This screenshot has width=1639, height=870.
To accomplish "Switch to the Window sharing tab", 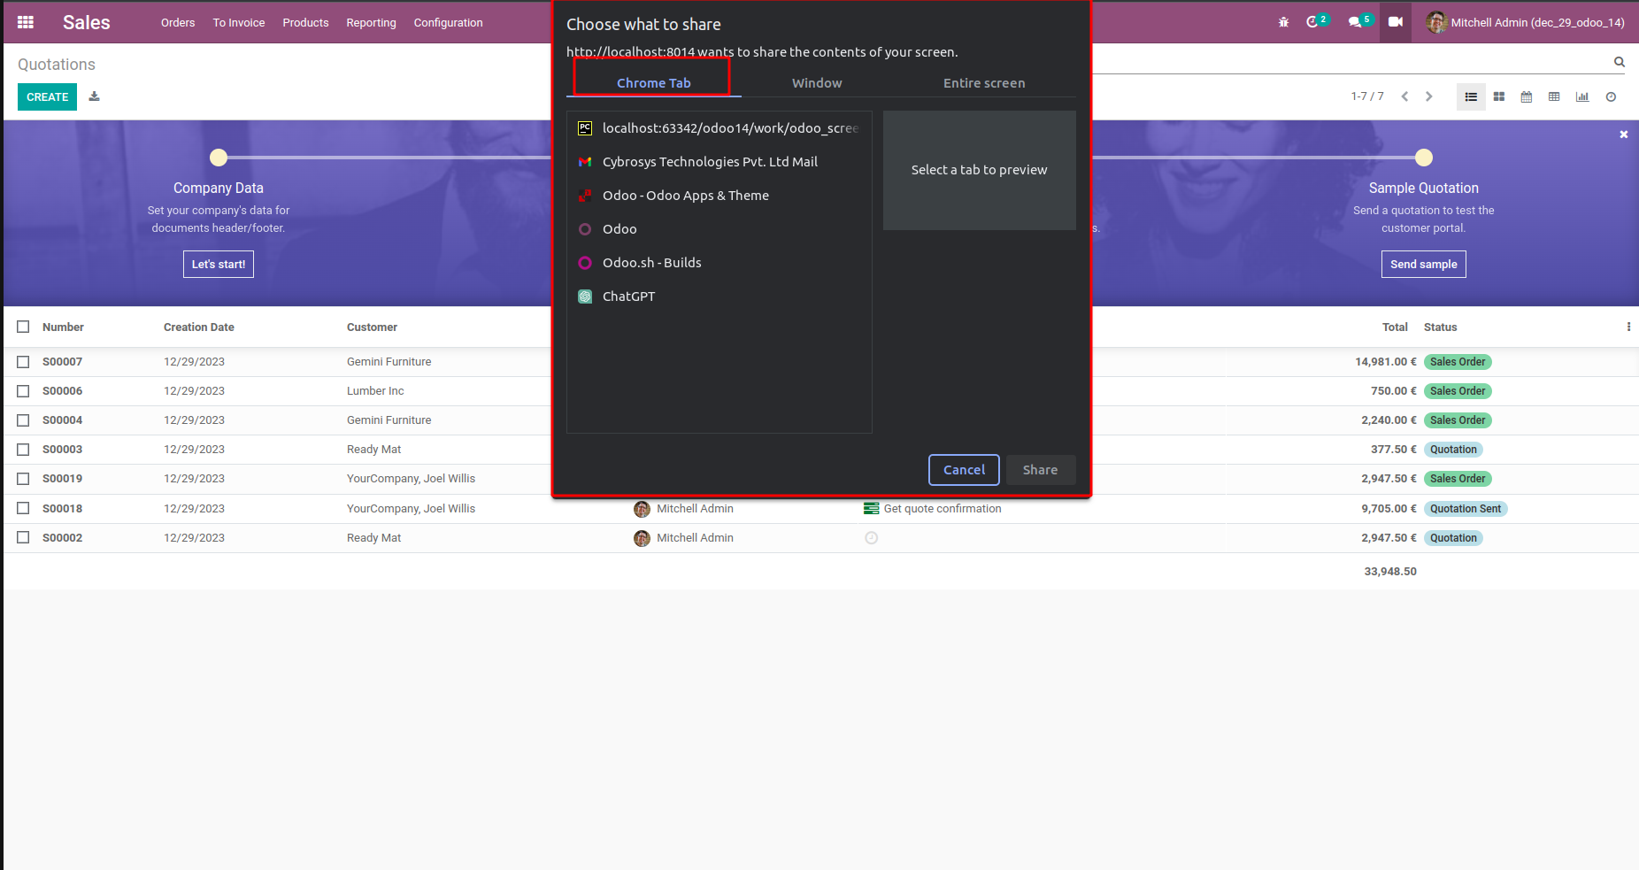I will (x=817, y=83).
